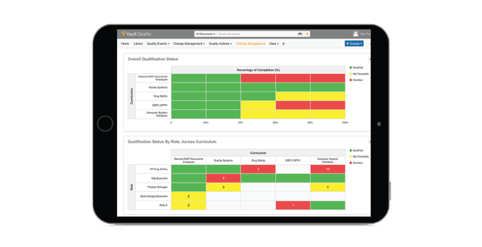Click the blue Create button
The height and width of the screenshot is (247, 482).
click(354, 44)
